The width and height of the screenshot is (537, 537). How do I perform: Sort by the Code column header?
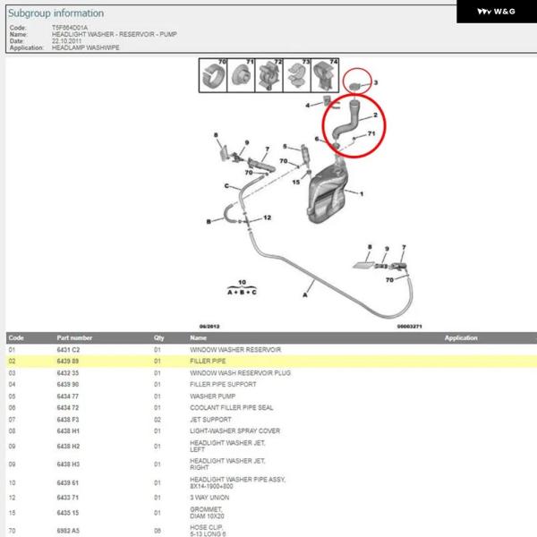16,338
